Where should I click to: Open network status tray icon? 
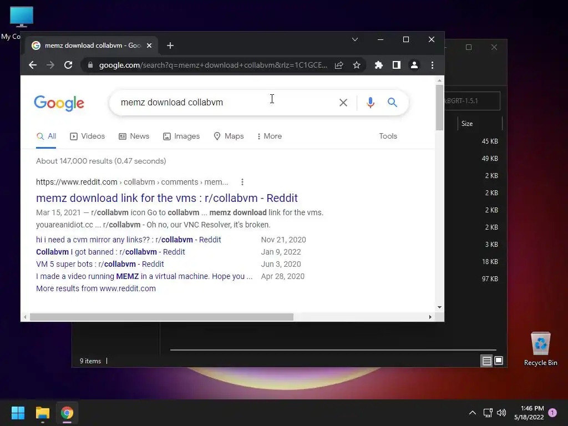click(x=488, y=413)
